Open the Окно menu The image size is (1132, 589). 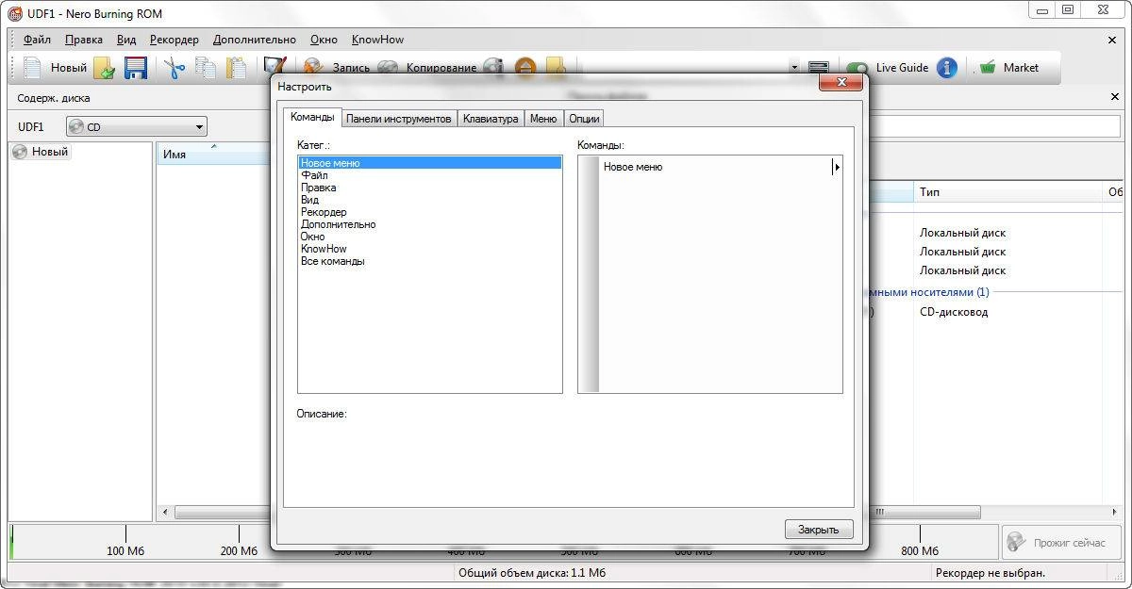coord(324,40)
